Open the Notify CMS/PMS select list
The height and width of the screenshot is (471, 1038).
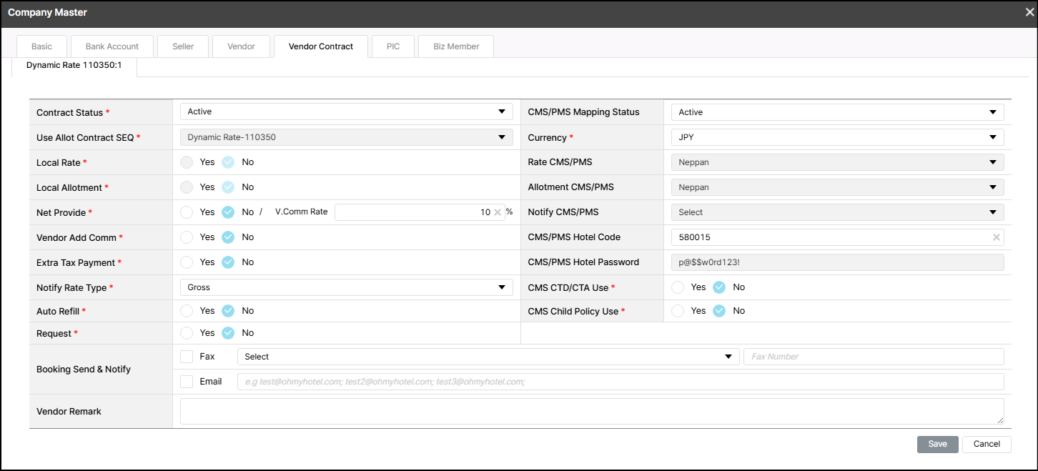(837, 212)
